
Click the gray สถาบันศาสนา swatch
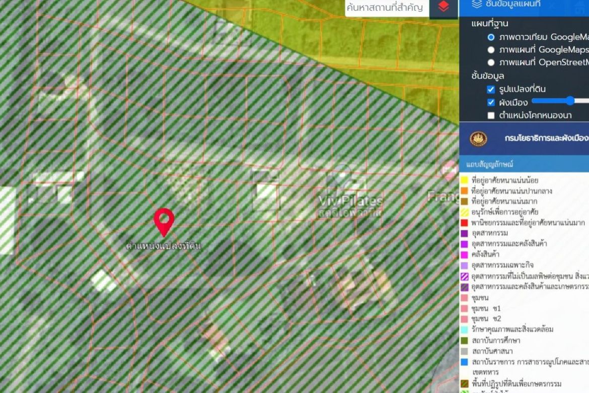click(465, 351)
